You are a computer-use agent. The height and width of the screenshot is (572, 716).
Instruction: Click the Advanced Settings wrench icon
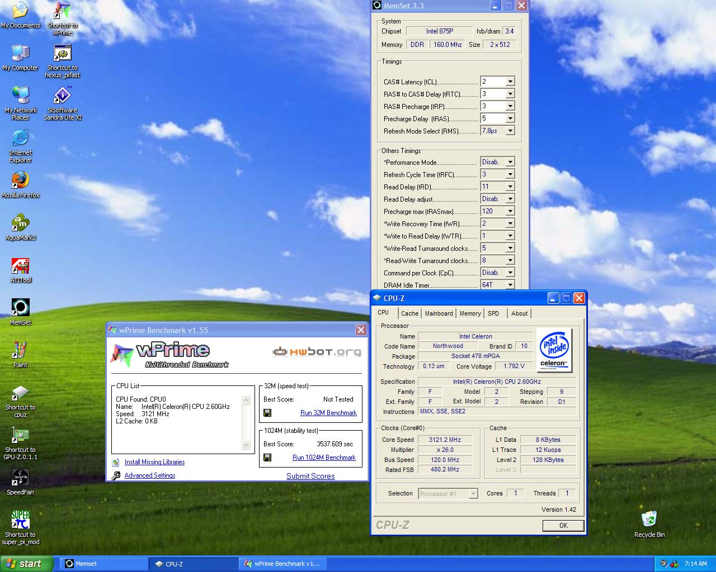(116, 475)
